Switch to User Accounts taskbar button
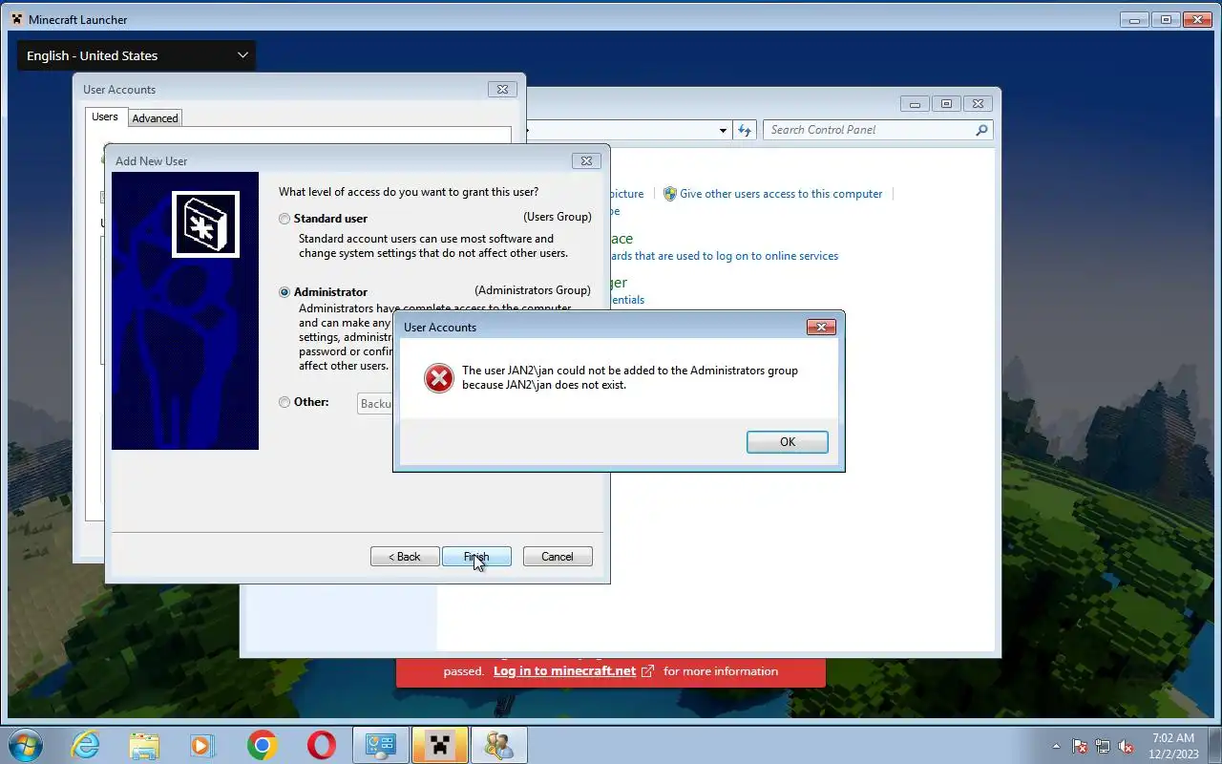The height and width of the screenshot is (764, 1222). tap(499, 745)
